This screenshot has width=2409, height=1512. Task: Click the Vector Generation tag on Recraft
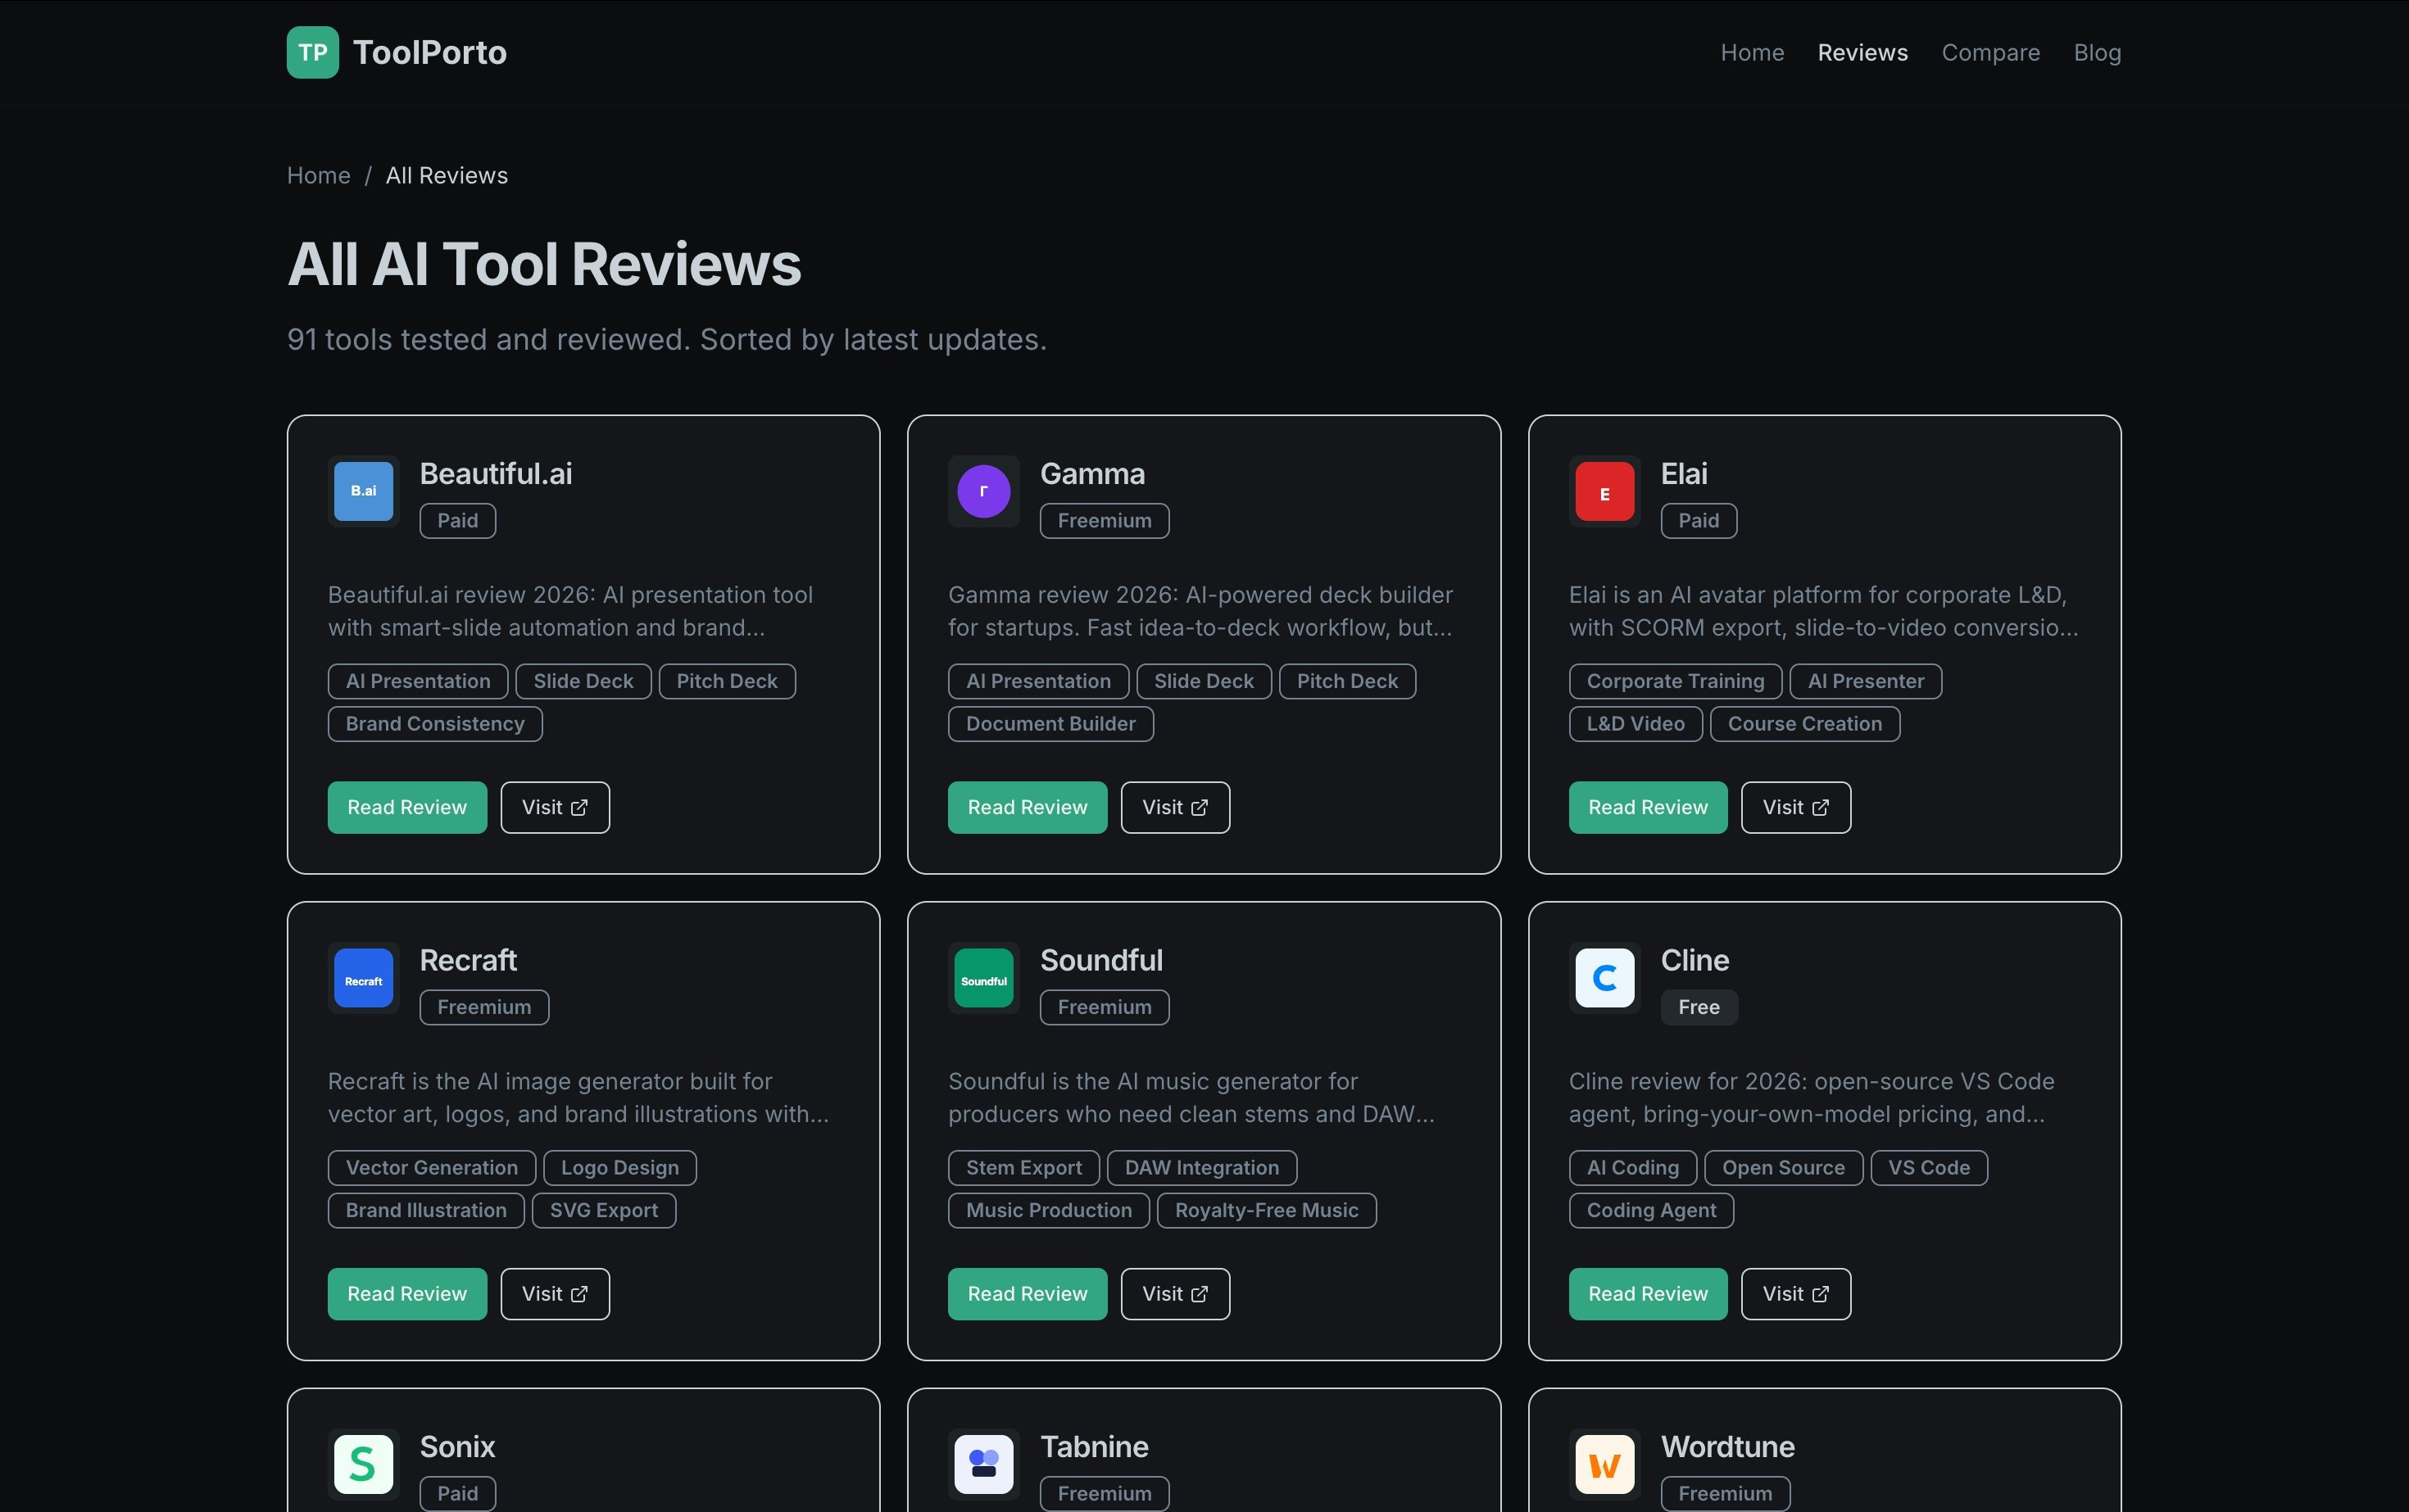(x=432, y=1168)
